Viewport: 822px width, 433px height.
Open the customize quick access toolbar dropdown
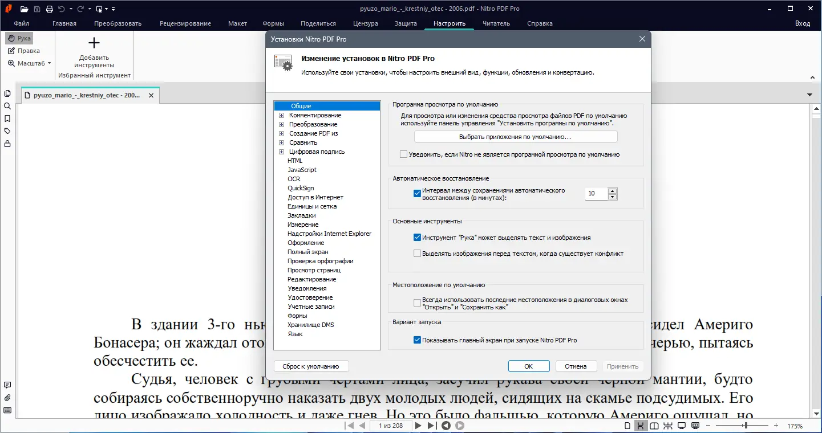[x=114, y=9]
